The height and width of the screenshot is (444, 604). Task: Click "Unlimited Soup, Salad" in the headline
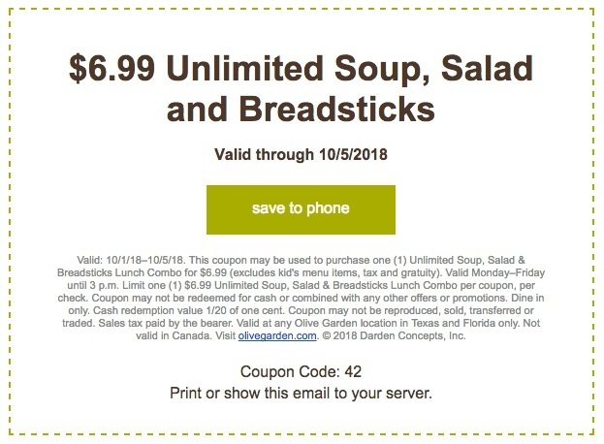(x=350, y=69)
